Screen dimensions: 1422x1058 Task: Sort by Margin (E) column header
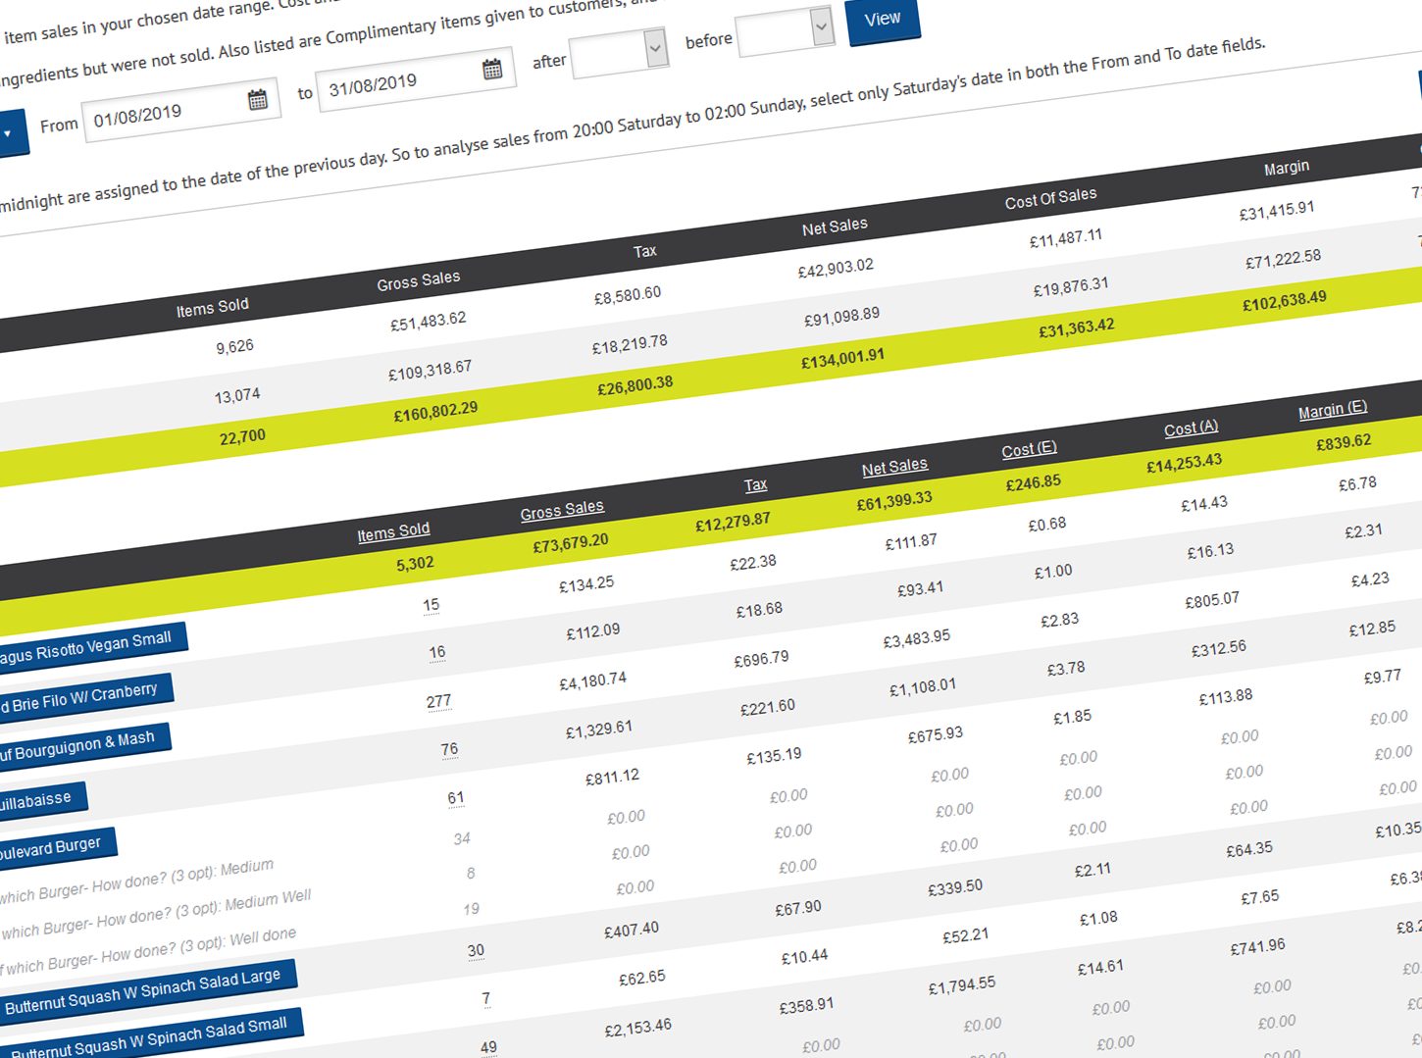pos(1332,410)
